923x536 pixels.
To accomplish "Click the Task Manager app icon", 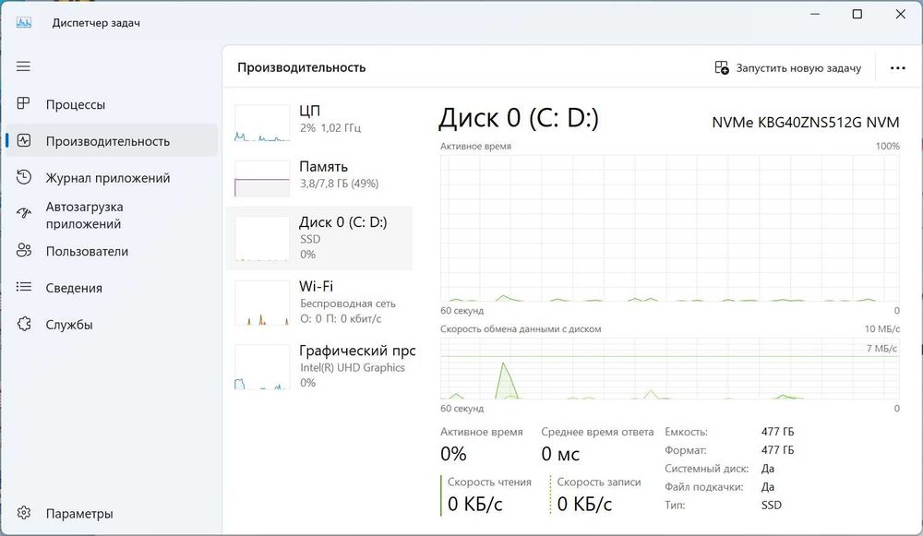I will pos(24,21).
